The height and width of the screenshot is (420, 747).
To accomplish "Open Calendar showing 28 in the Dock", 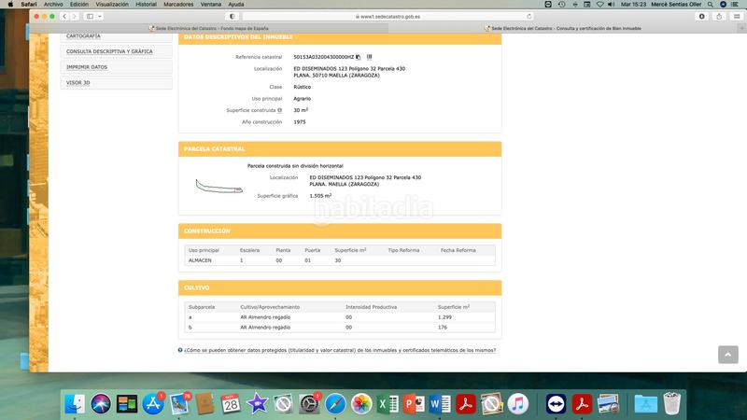I will (231, 404).
